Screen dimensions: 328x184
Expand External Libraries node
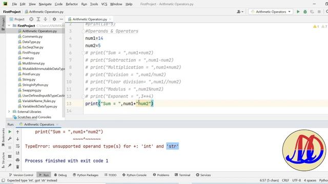[9, 111]
